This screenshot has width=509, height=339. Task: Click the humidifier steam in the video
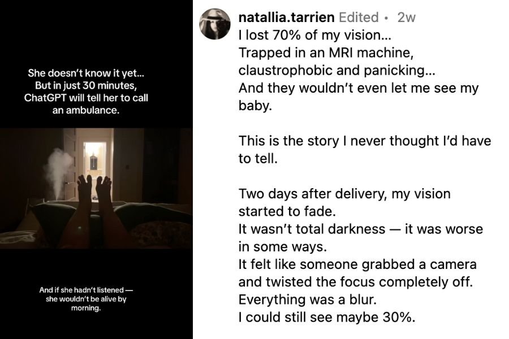tap(58, 168)
